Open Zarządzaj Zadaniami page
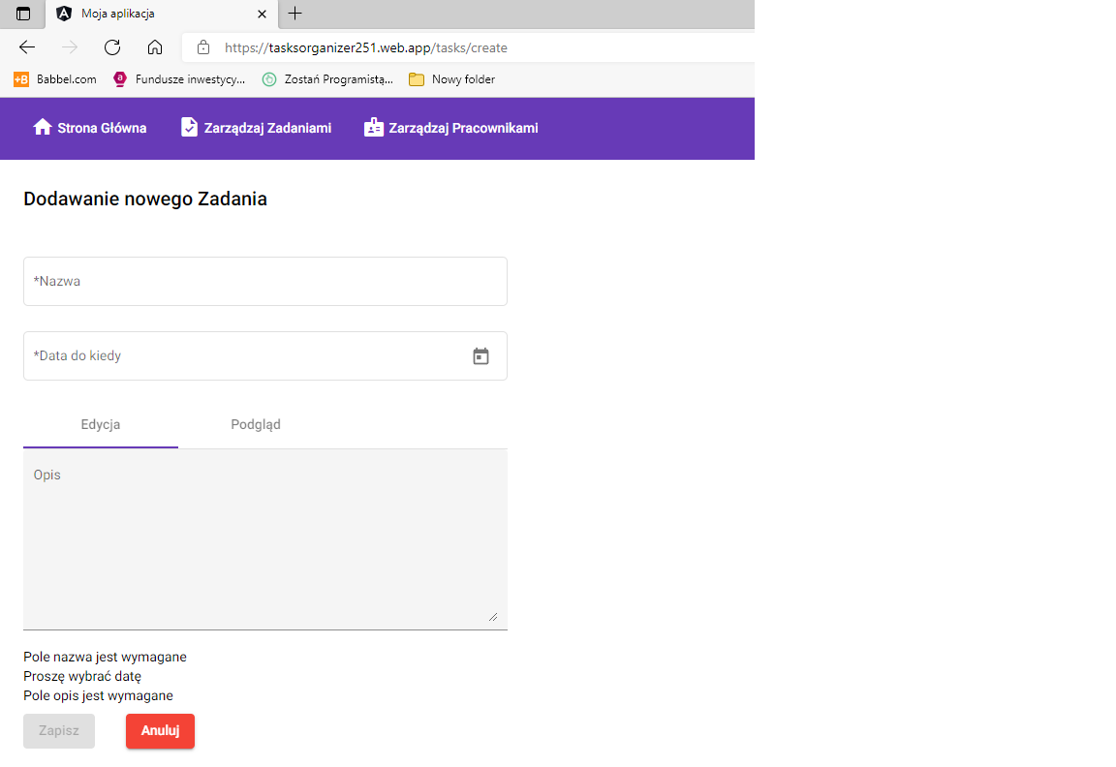The height and width of the screenshot is (767, 1116). tap(256, 128)
